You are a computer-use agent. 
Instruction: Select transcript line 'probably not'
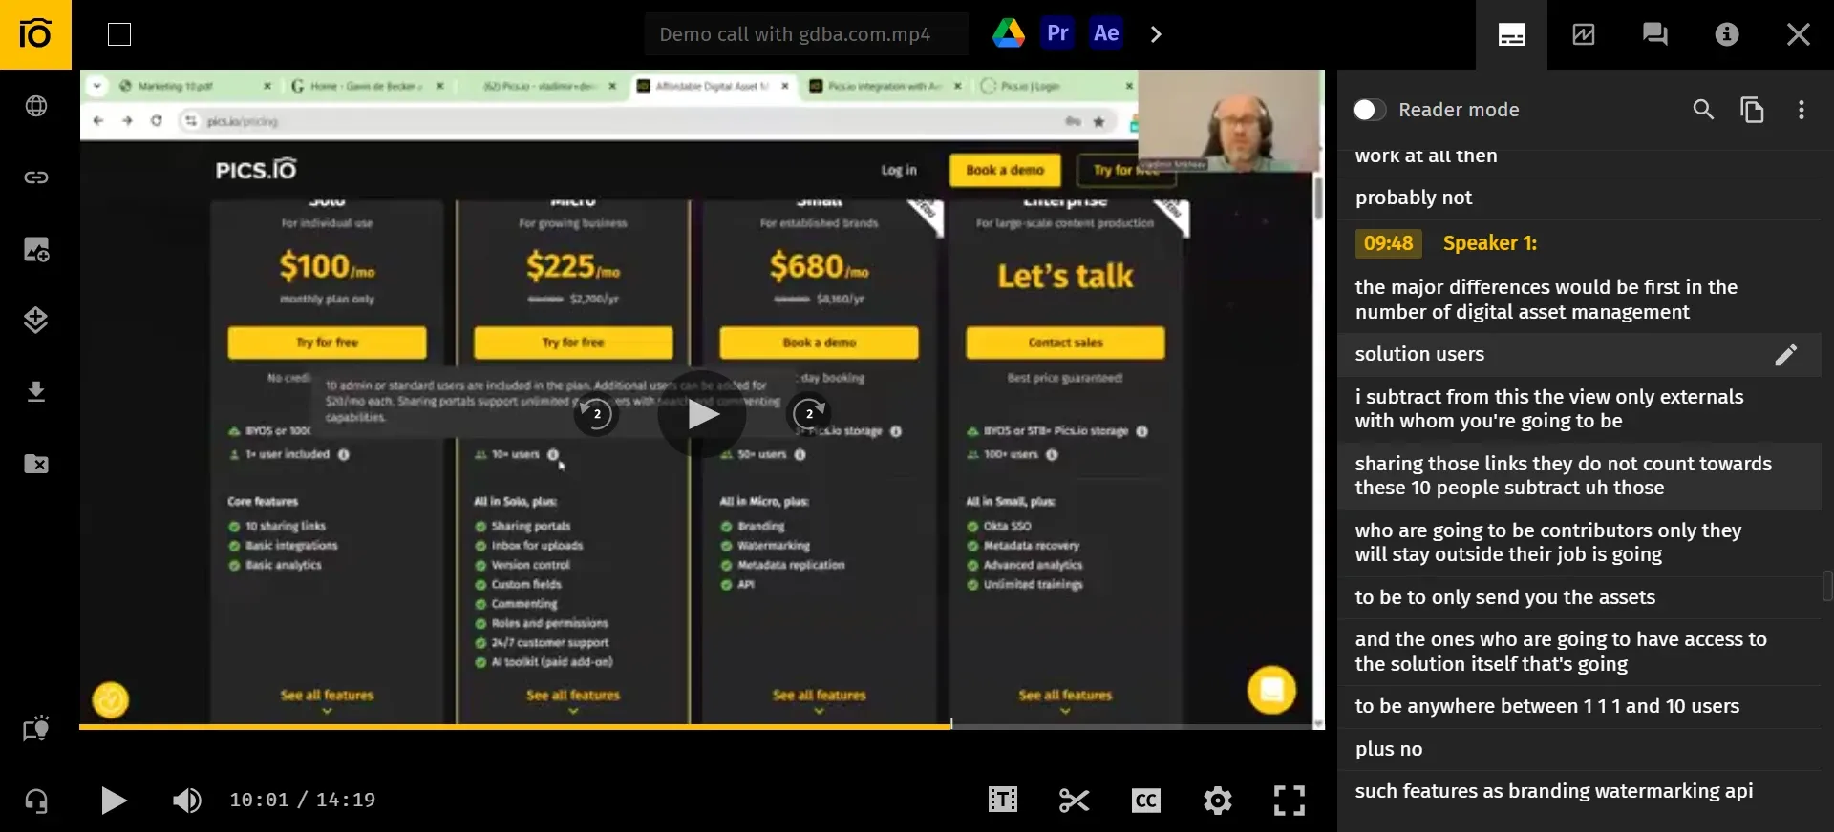pyautogui.click(x=1413, y=198)
